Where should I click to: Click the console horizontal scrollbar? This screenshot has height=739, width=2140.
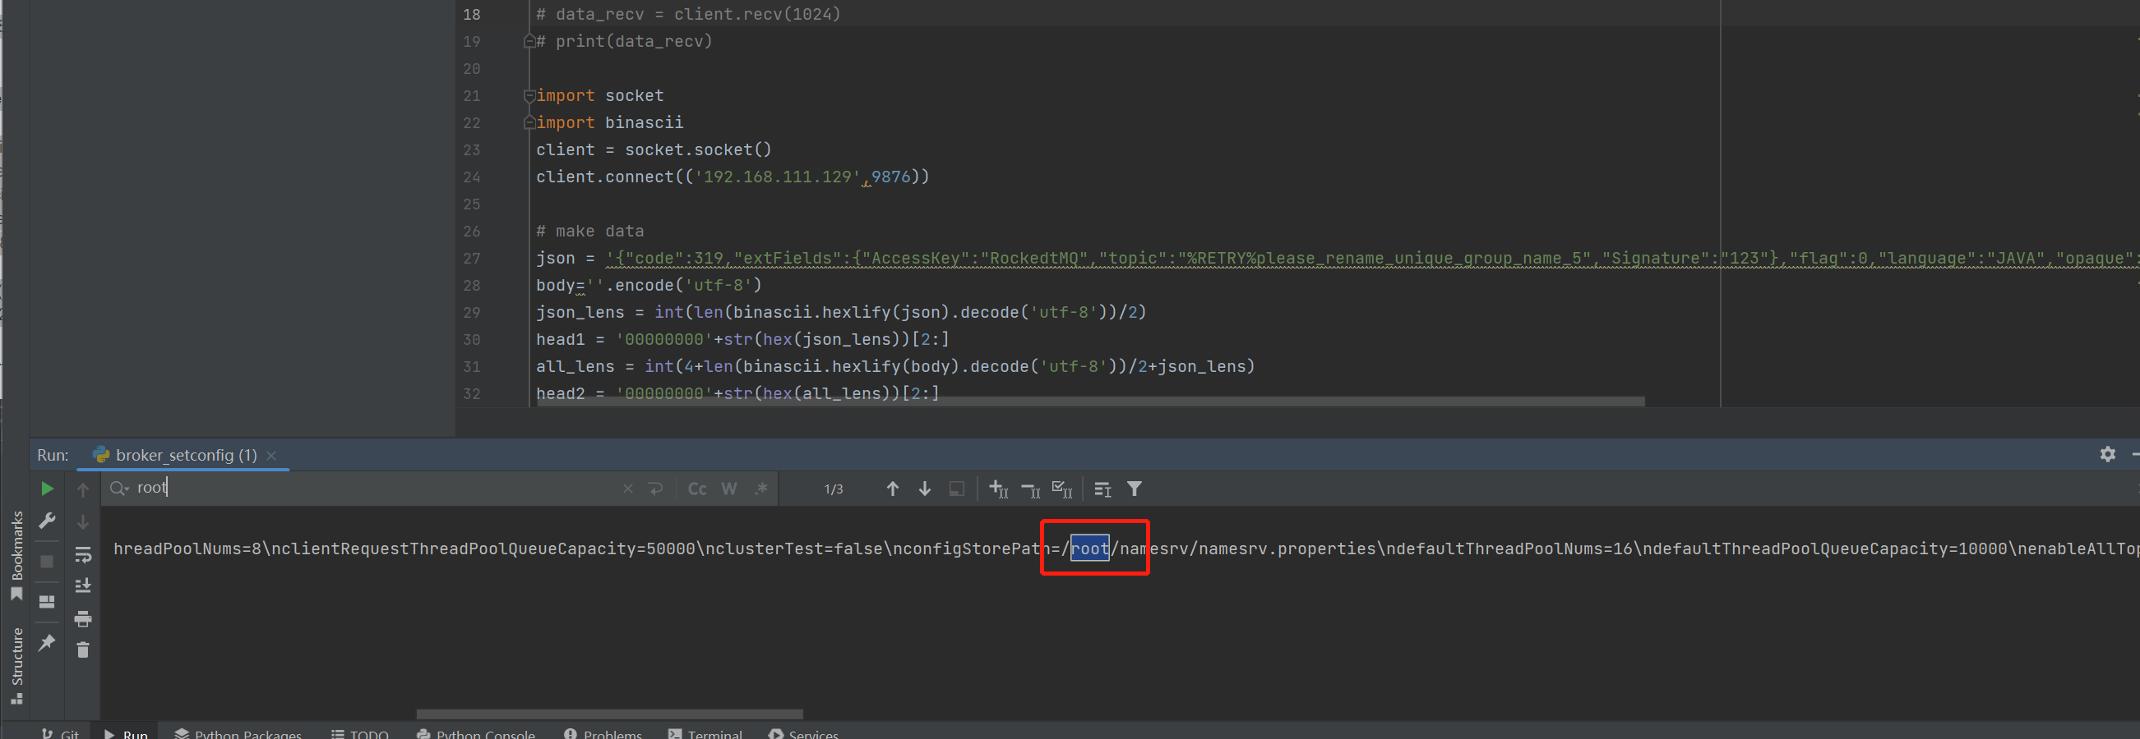610,714
